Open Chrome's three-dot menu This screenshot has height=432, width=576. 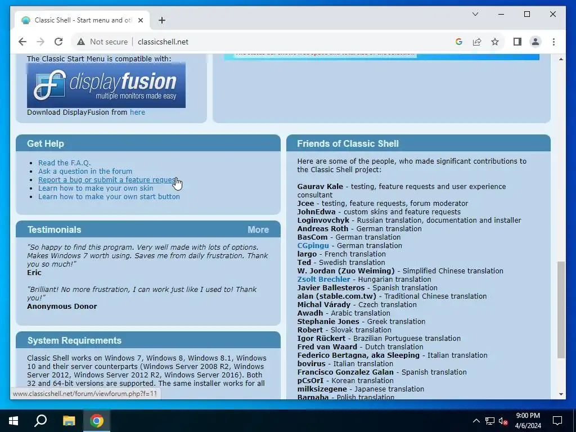click(x=553, y=42)
